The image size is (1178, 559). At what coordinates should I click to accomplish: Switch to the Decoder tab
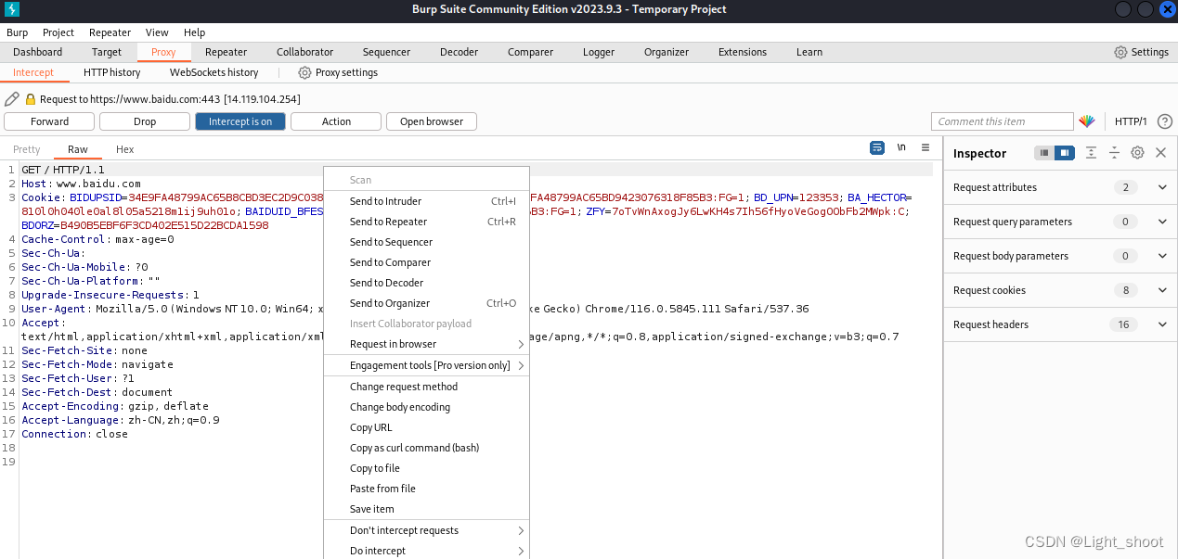point(460,52)
